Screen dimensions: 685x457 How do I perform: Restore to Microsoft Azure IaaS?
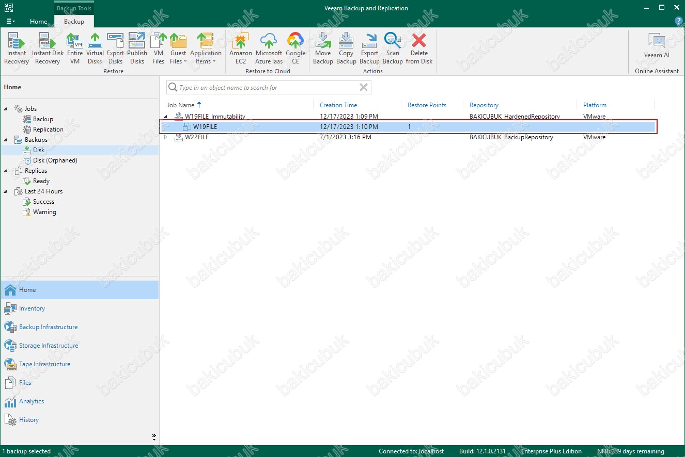269,48
